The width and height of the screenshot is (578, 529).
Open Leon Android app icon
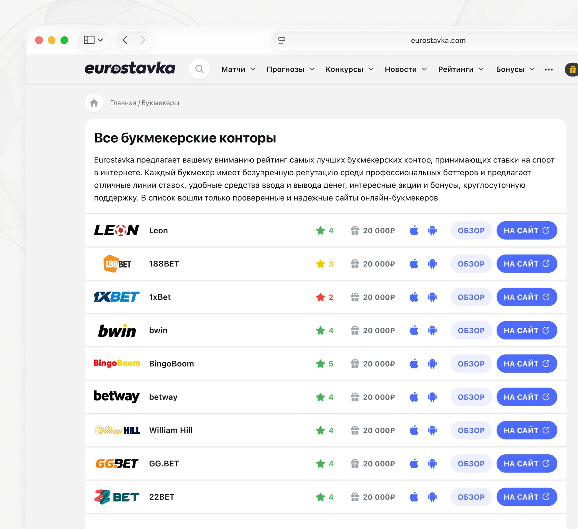tap(432, 231)
